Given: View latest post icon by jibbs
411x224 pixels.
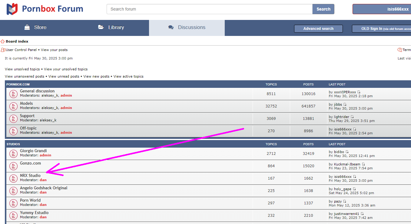Looking at the screenshot, I should click(345, 104).
